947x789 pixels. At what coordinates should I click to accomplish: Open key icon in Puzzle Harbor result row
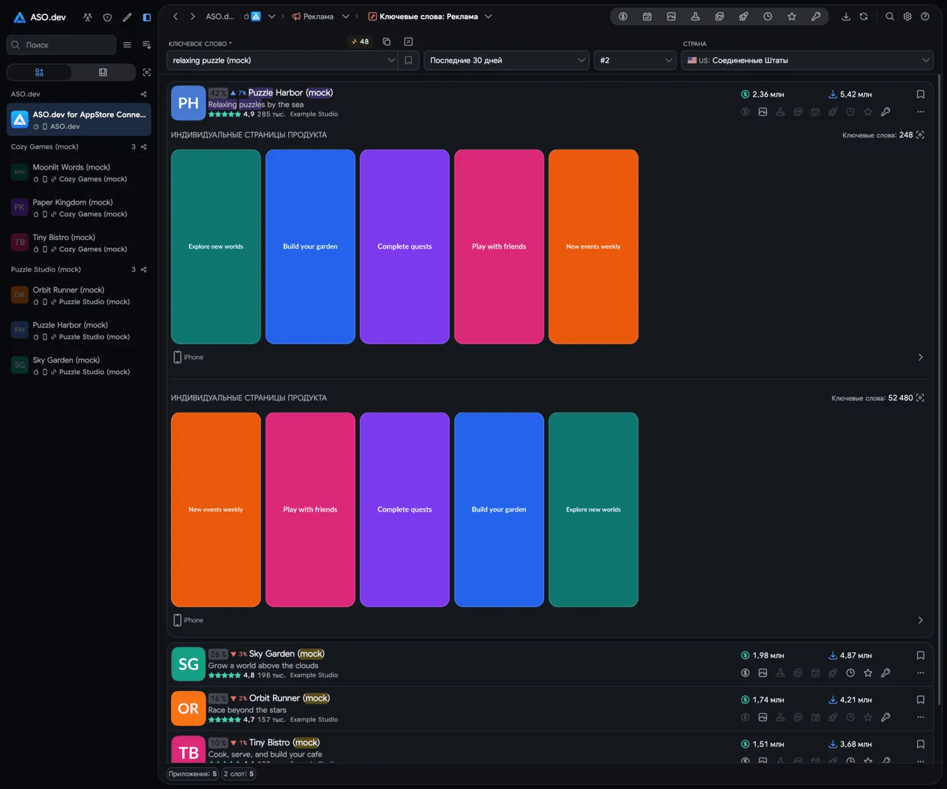tap(886, 112)
